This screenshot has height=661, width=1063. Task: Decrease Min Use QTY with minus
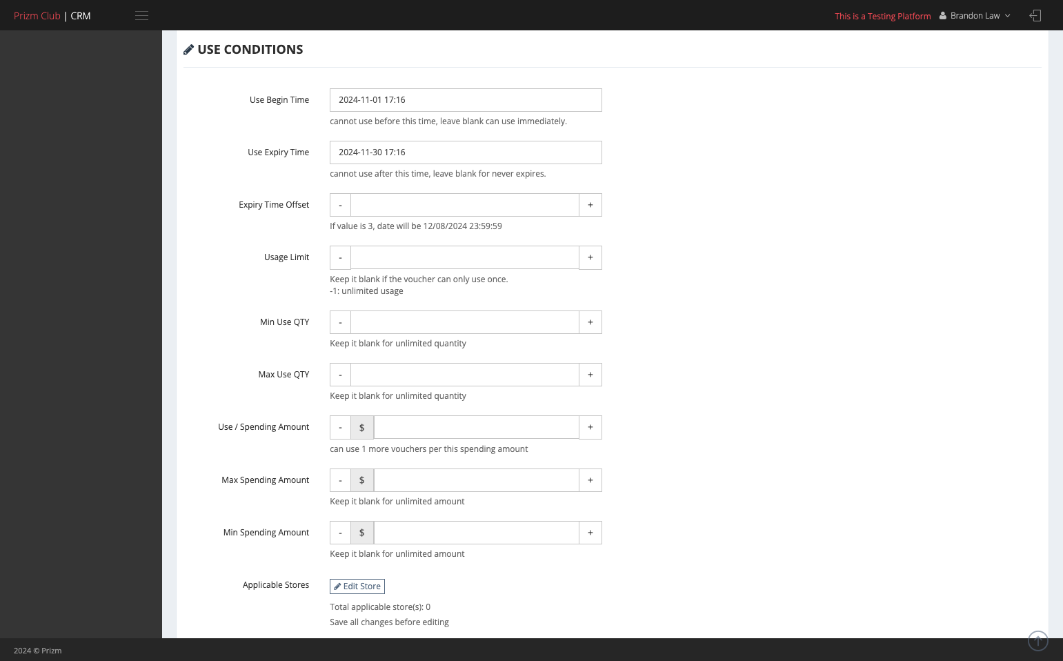(x=340, y=322)
